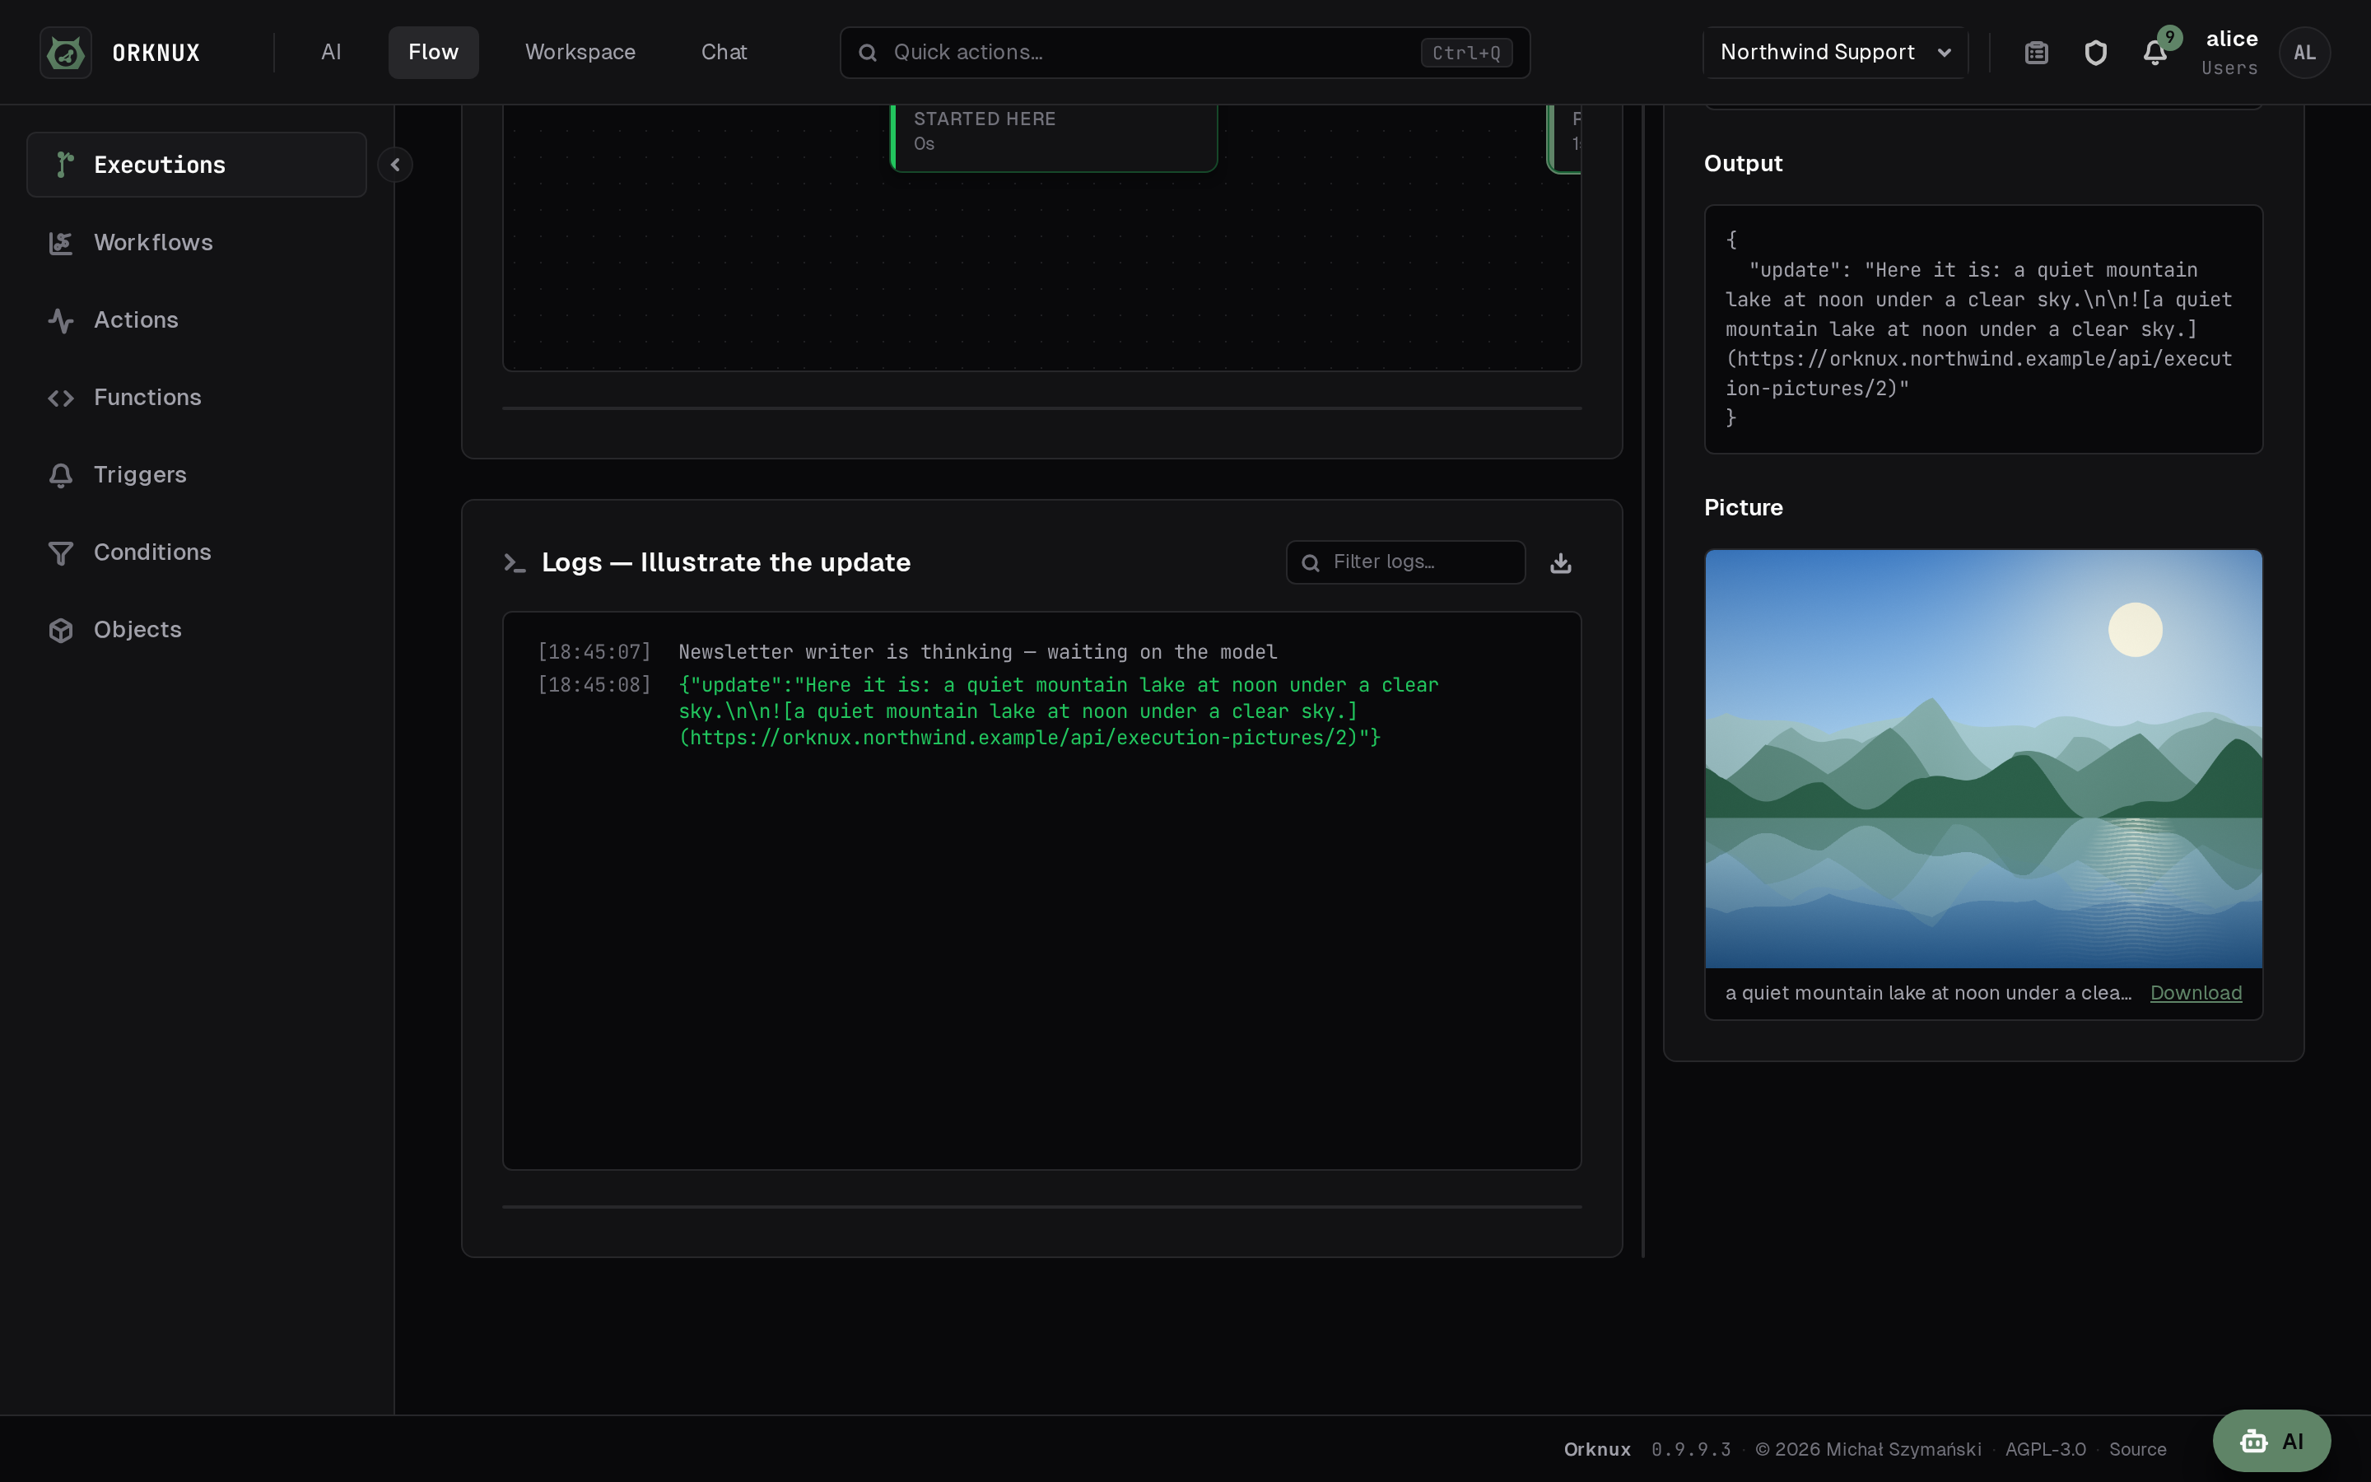Click the list/document icon in header

click(x=2036, y=52)
